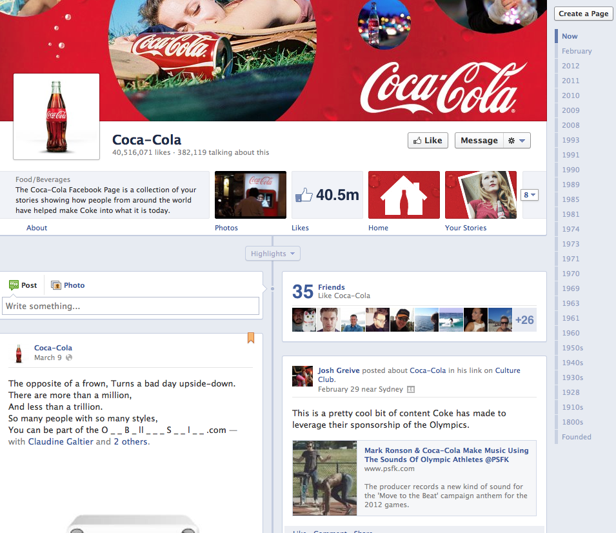Open Coca-Cola post author link
Image resolution: width=616 pixels, height=533 pixels.
point(53,347)
